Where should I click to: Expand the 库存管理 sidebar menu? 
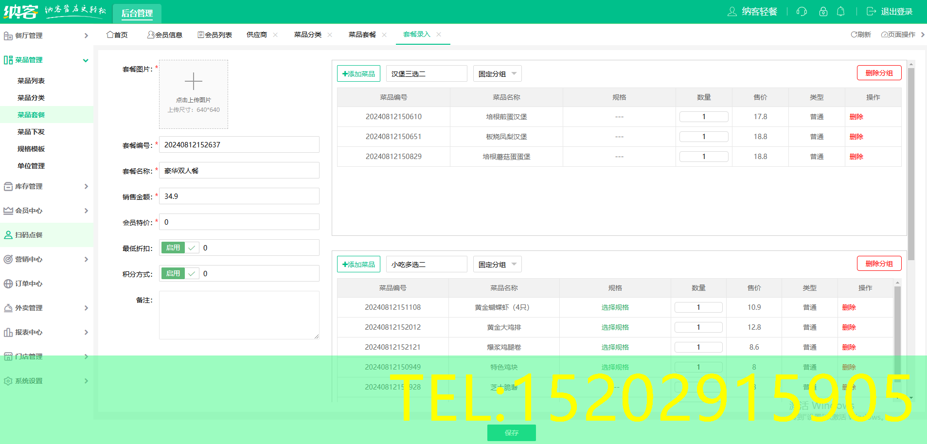46,186
